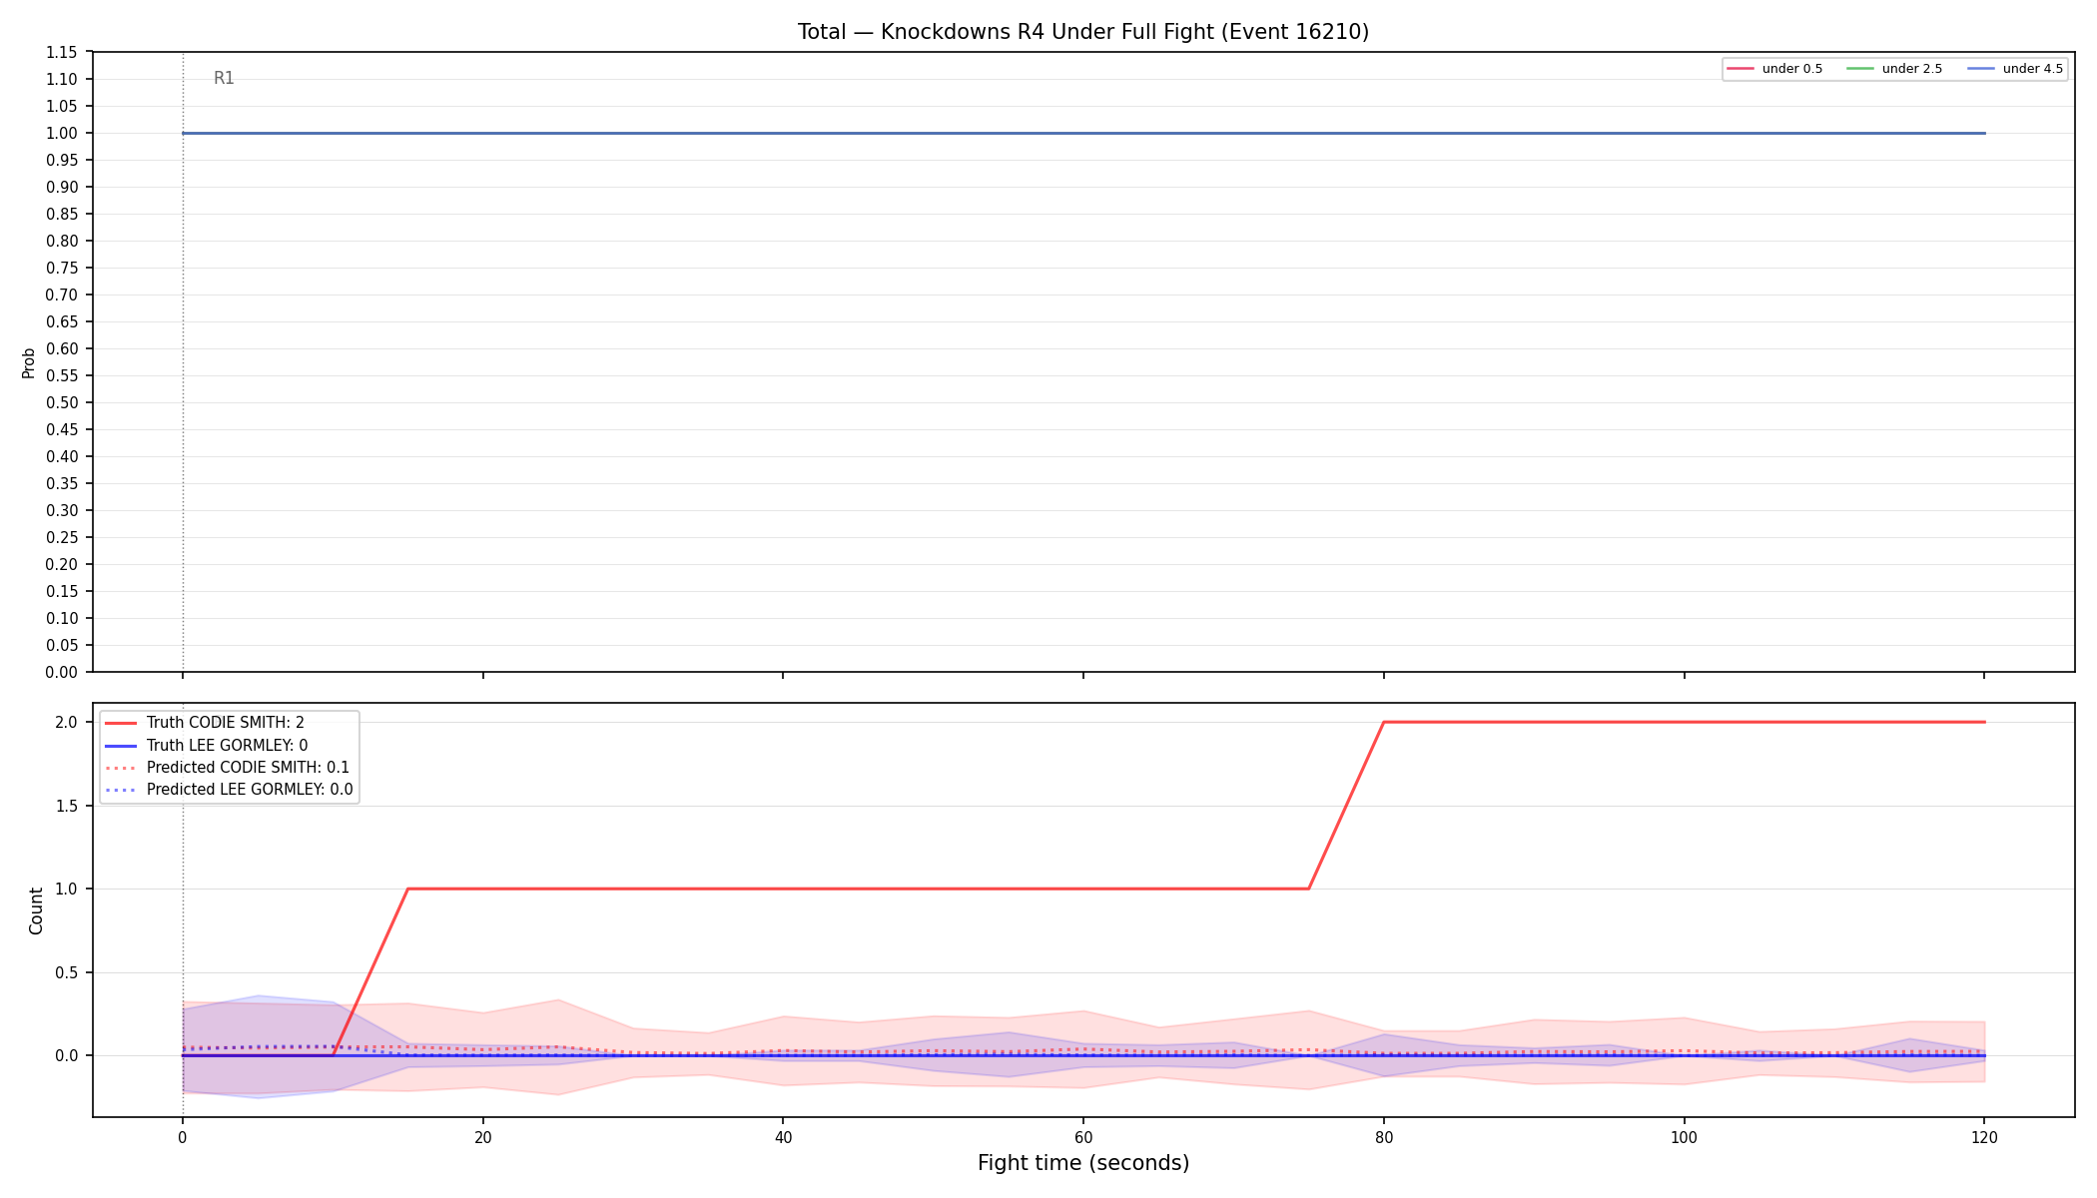Click 'Predicted CODIE SMITH: 0.1' legend label
Image resolution: width=2097 pixels, height=1198 pixels.
248,768
